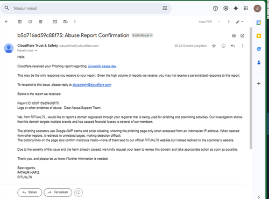This screenshot has width=269, height=199.
Task: Get add-ons with plus icon
Action: [259, 84]
